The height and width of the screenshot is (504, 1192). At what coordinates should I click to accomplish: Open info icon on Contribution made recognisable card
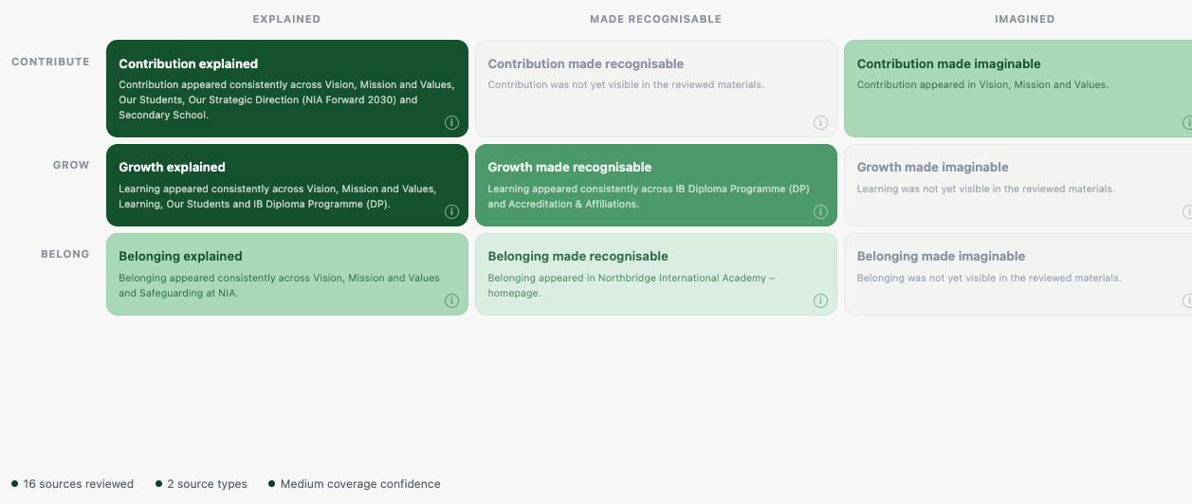(820, 123)
